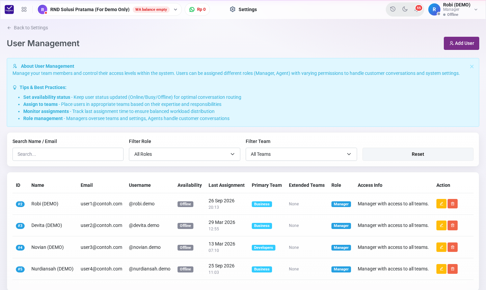The width and height of the screenshot is (486, 290).
Task: Delete user Nurdiansah (DEMO)
Action: pos(453,269)
